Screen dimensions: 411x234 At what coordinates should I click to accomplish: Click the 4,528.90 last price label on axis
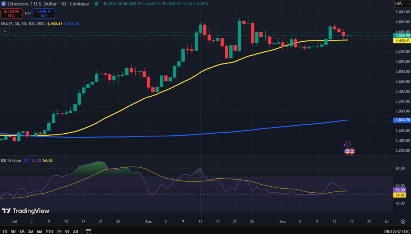coord(401,35)
